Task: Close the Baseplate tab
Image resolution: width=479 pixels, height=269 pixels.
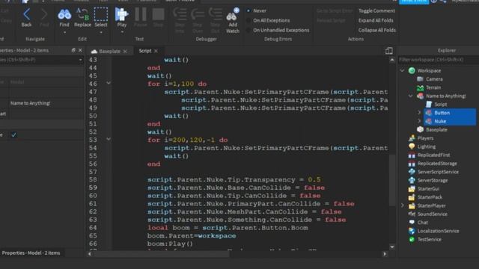Action: (x=125, y=52)
